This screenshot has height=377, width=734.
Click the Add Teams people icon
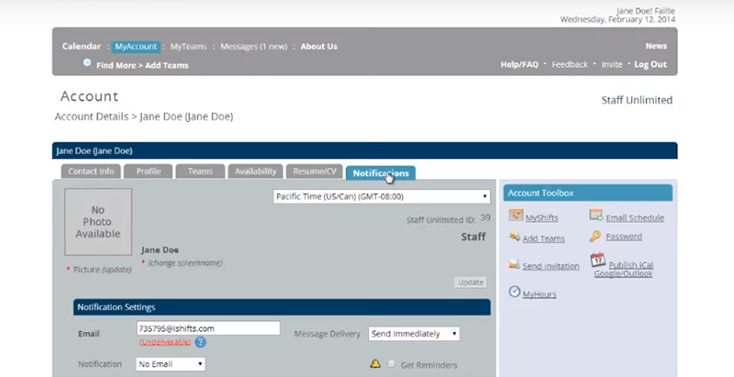(x=515, y=238)
